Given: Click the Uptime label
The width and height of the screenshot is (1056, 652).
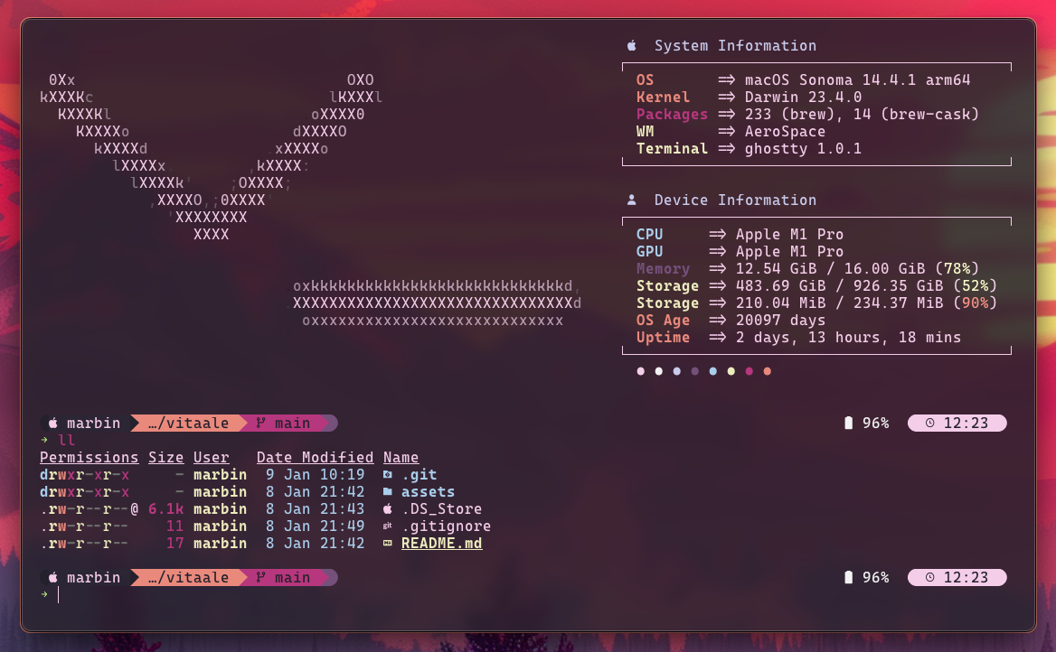Looking at the screenshot, I should [663, 337].
